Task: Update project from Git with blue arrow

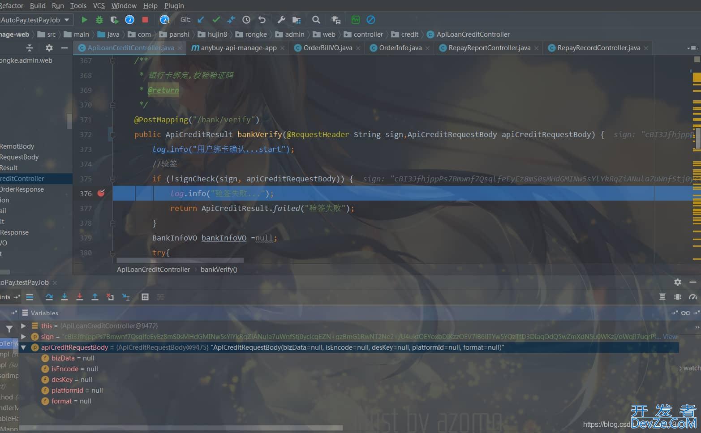Action: click(201, 20)
